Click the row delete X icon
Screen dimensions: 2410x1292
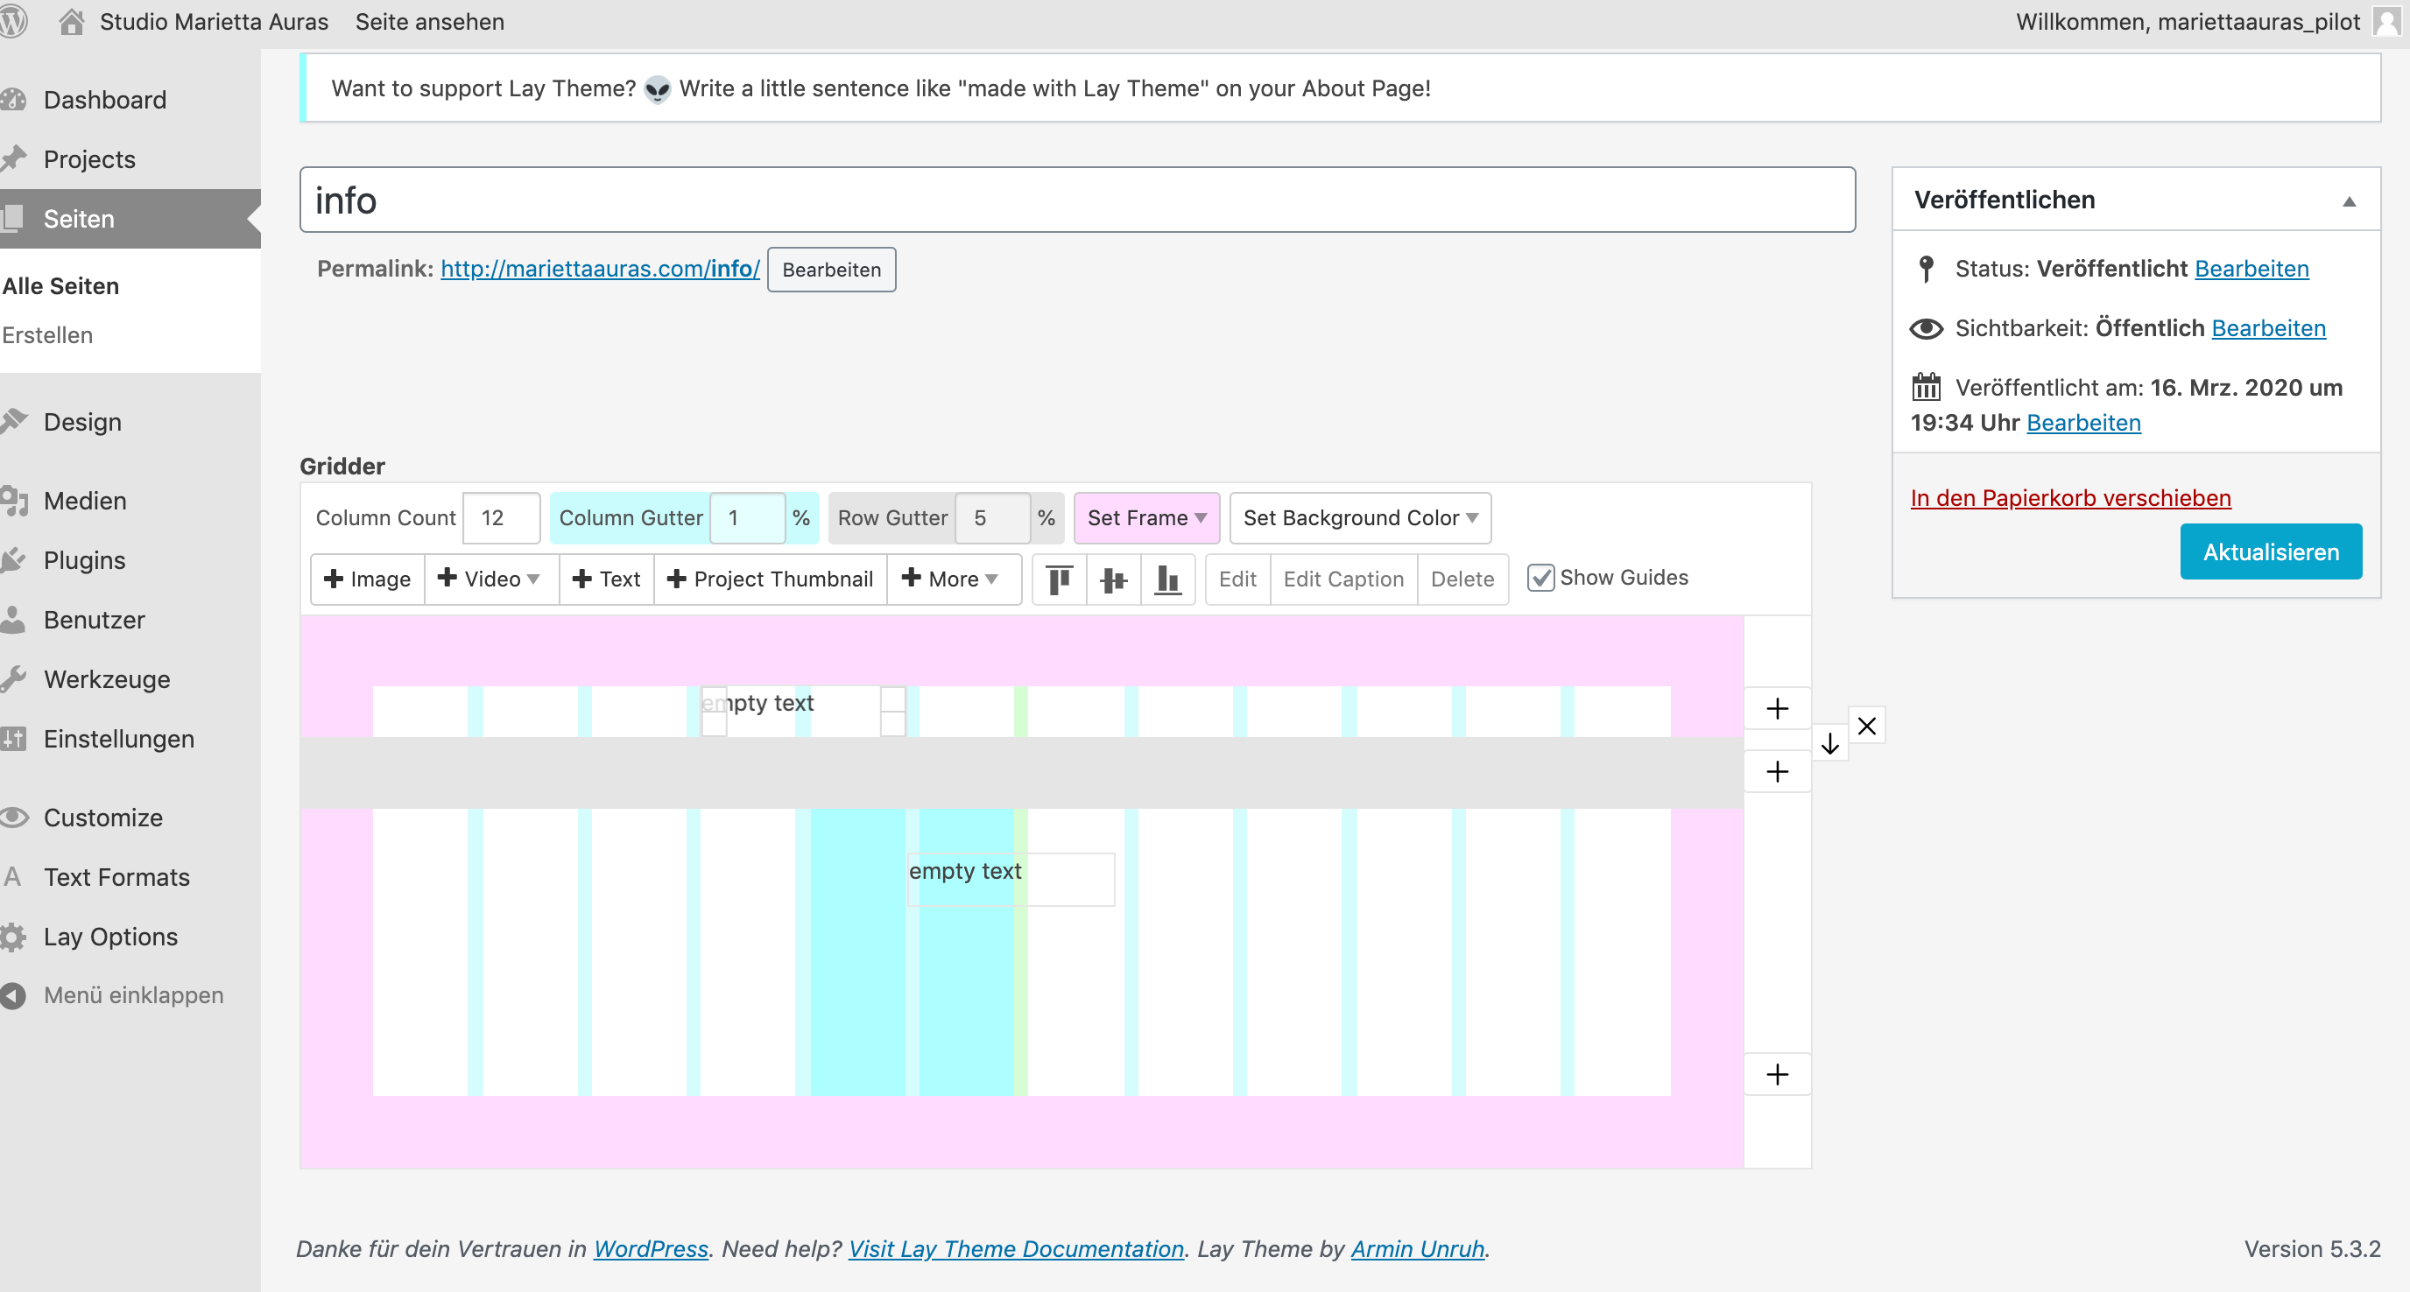coord(1866,726)
